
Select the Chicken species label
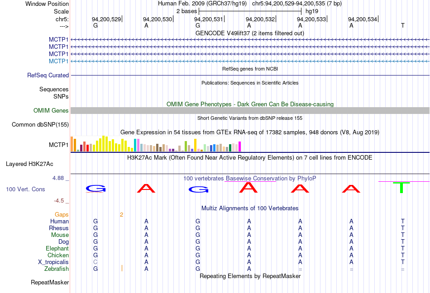(58, 255)
